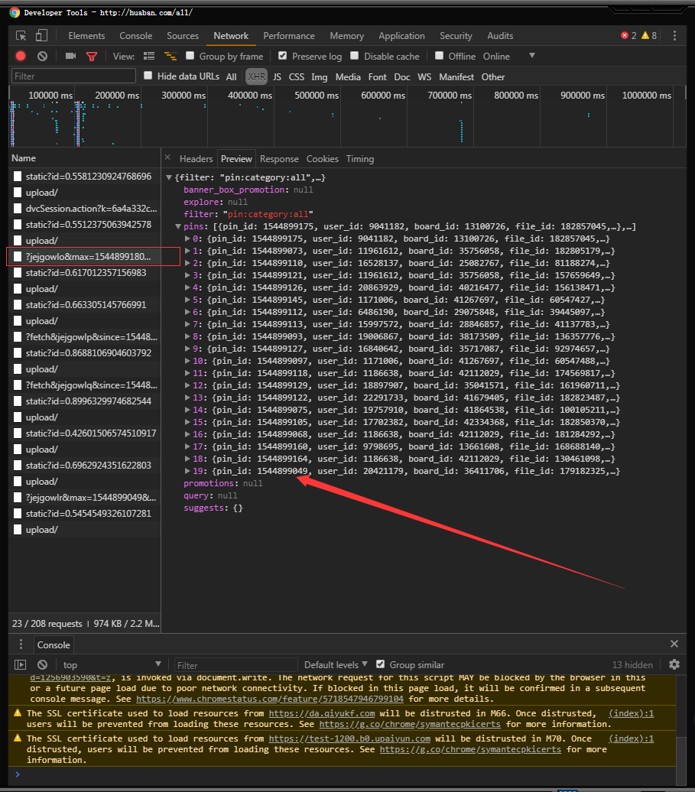Tick checkbox for dvcSession.action request

pos(18,209)
